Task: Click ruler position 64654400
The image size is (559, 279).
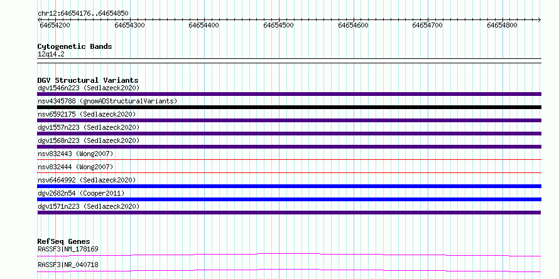Action: 204,25
